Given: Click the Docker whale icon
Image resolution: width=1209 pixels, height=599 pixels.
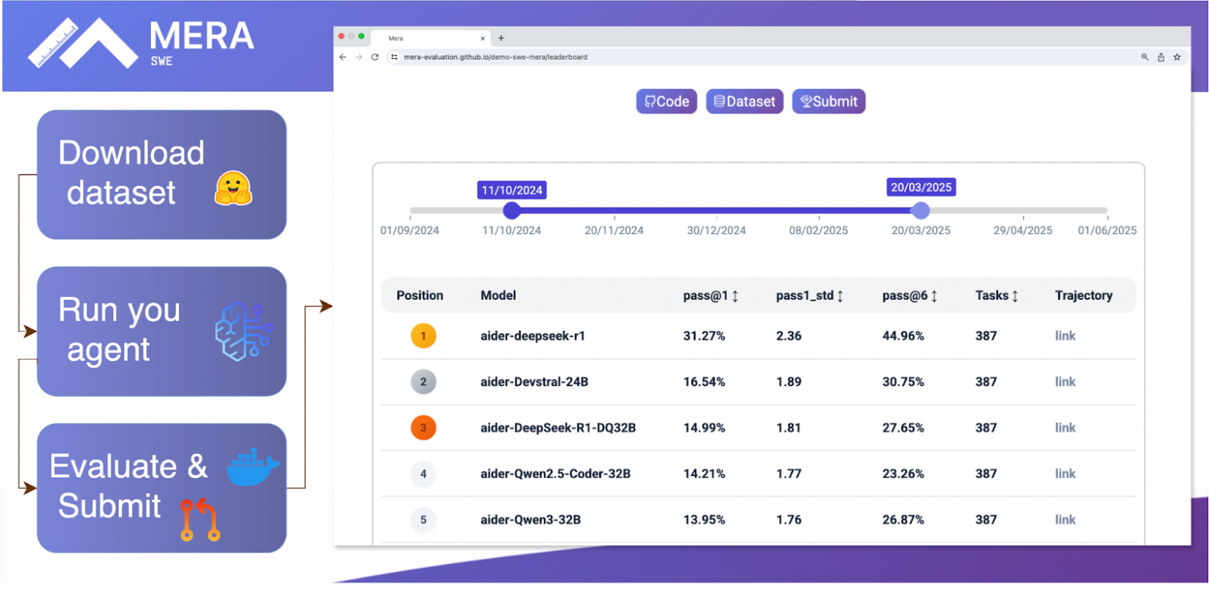Looking at the screenshot, I should [253, 467].
